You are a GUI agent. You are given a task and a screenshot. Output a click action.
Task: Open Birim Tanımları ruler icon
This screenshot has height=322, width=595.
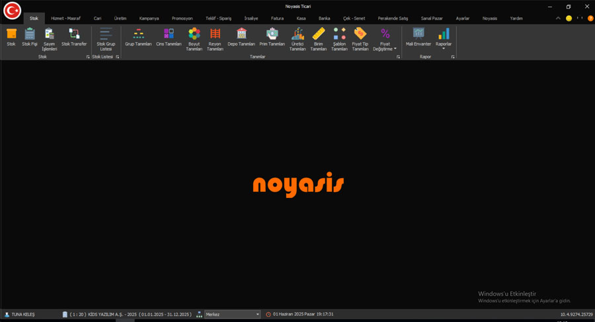(x=319, y=34)
